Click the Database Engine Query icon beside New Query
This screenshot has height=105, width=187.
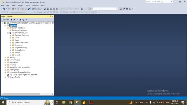pyautogui.click(x=45, y=9)
